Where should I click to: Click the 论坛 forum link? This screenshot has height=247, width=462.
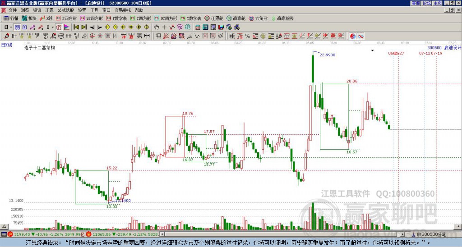tap(426, 3)
